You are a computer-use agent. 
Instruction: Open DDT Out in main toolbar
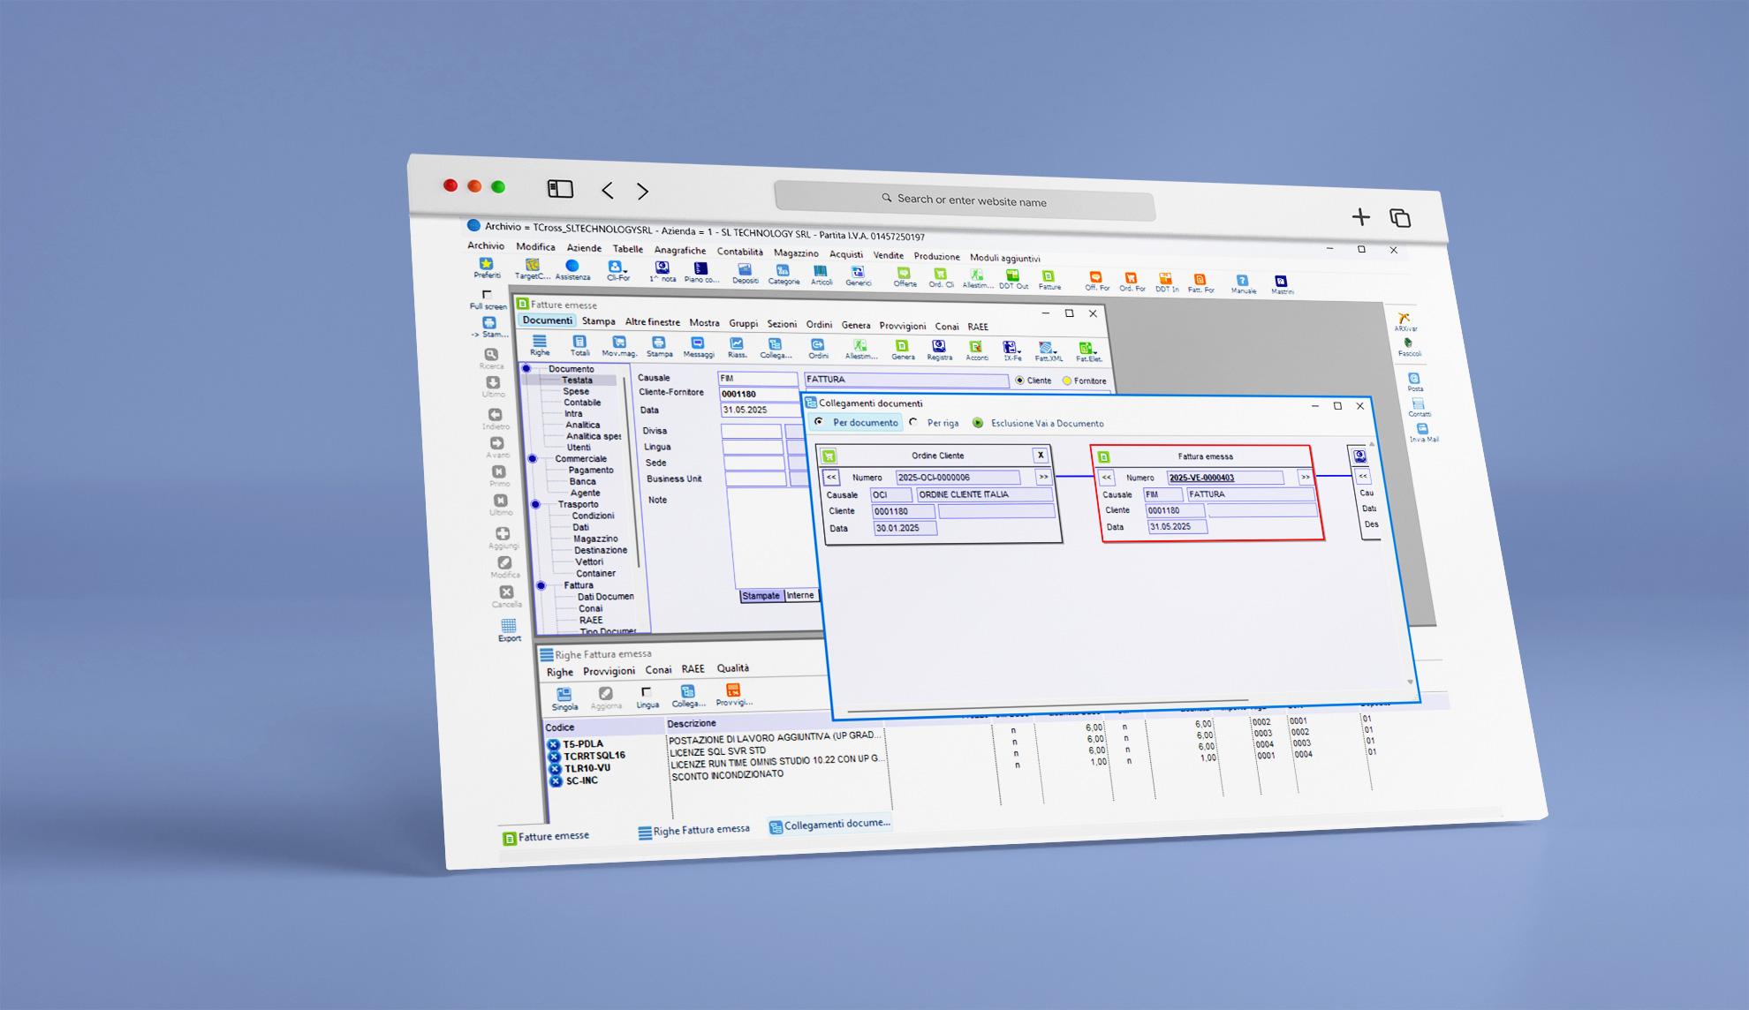[1012, 276]
